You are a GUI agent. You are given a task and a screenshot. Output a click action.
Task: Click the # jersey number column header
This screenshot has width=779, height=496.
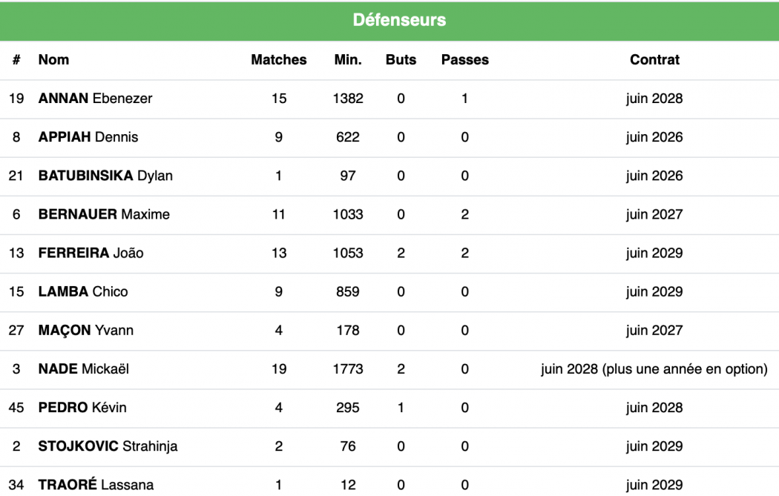pos(16,60)
